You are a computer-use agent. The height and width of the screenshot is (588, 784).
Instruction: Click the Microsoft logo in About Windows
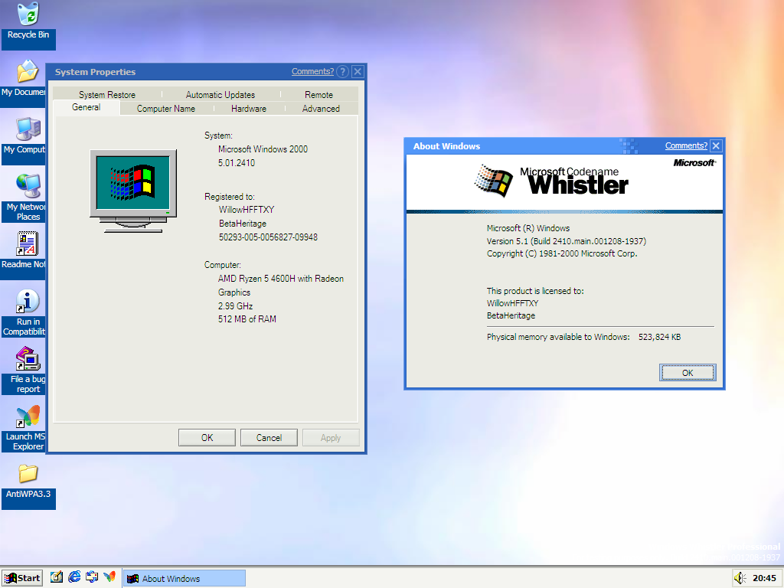coord(694,162)
